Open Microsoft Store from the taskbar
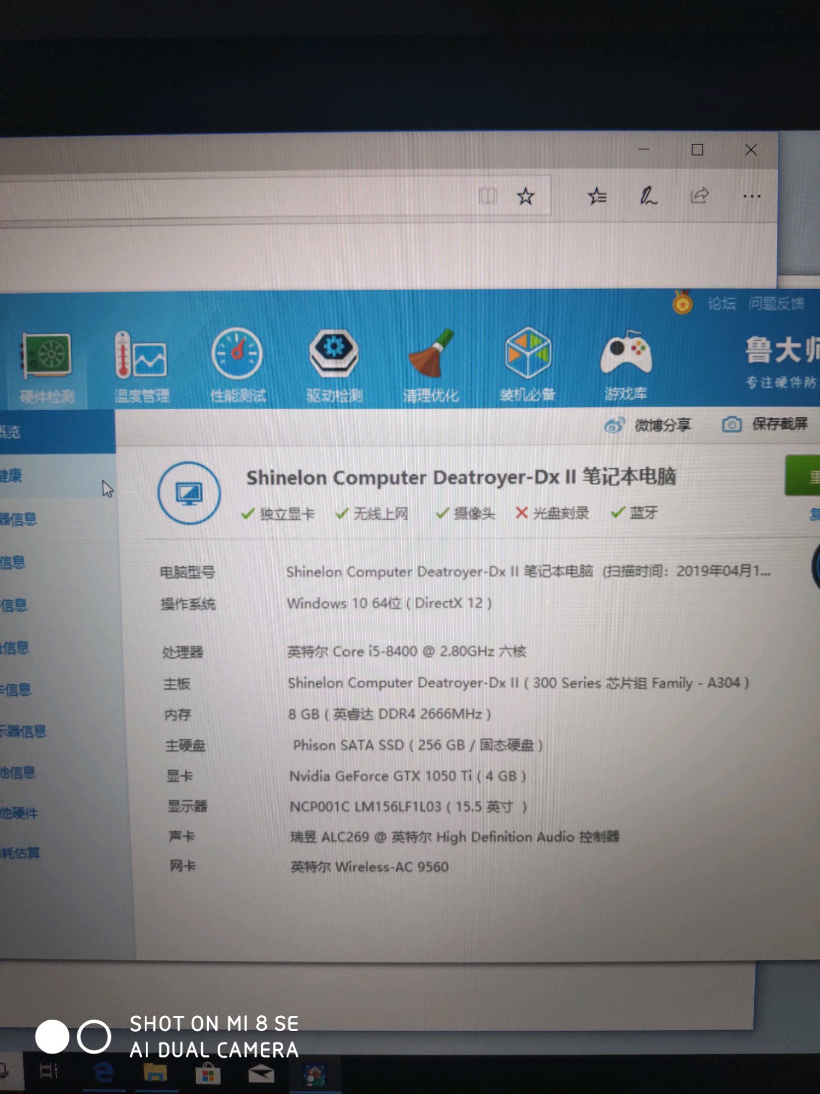The height and width of the screenshot is (1094, 820). (208, 1074)
